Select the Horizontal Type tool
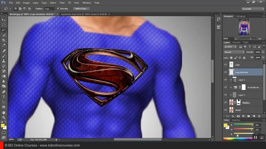266x149 pixels. coord(4,97)
